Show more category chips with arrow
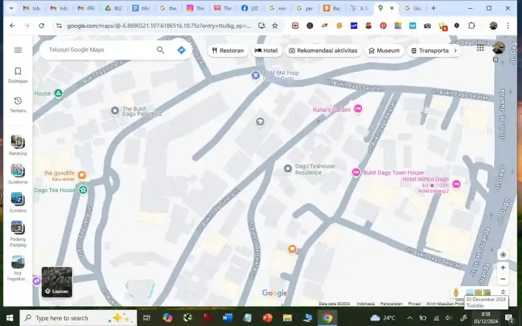Viewport: 522px width, 326px height. 455,50
